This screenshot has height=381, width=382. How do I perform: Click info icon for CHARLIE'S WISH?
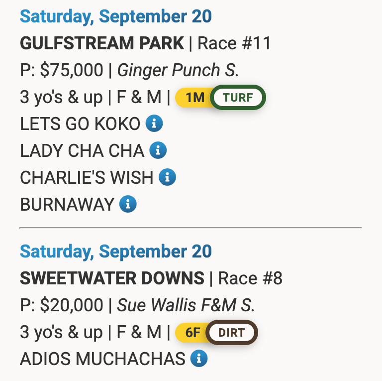pos(167,177)
